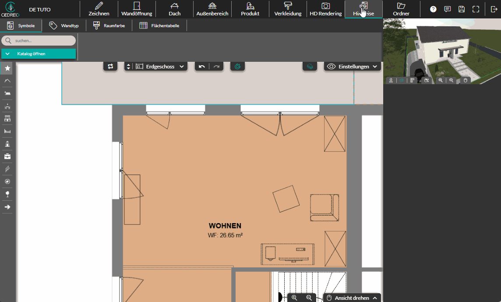Toggle the magnet snapping button

tap(237, 67)
